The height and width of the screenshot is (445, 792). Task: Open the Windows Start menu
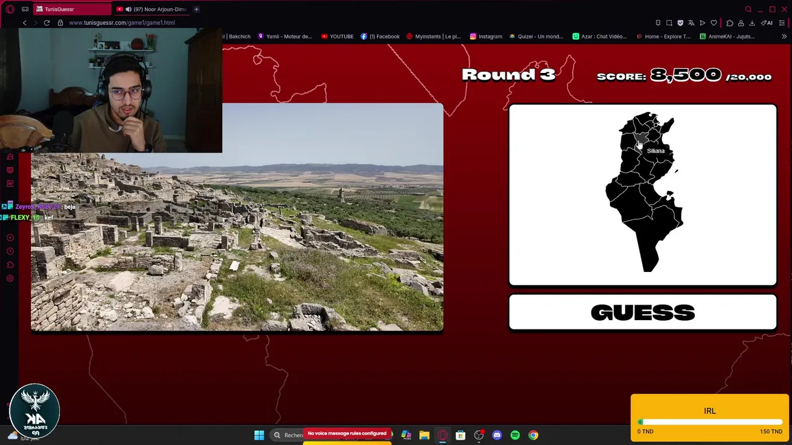(x=259, y=435)
